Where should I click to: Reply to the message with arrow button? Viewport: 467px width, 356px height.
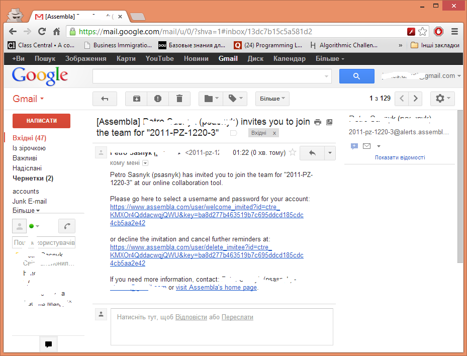tap(312, 153)
